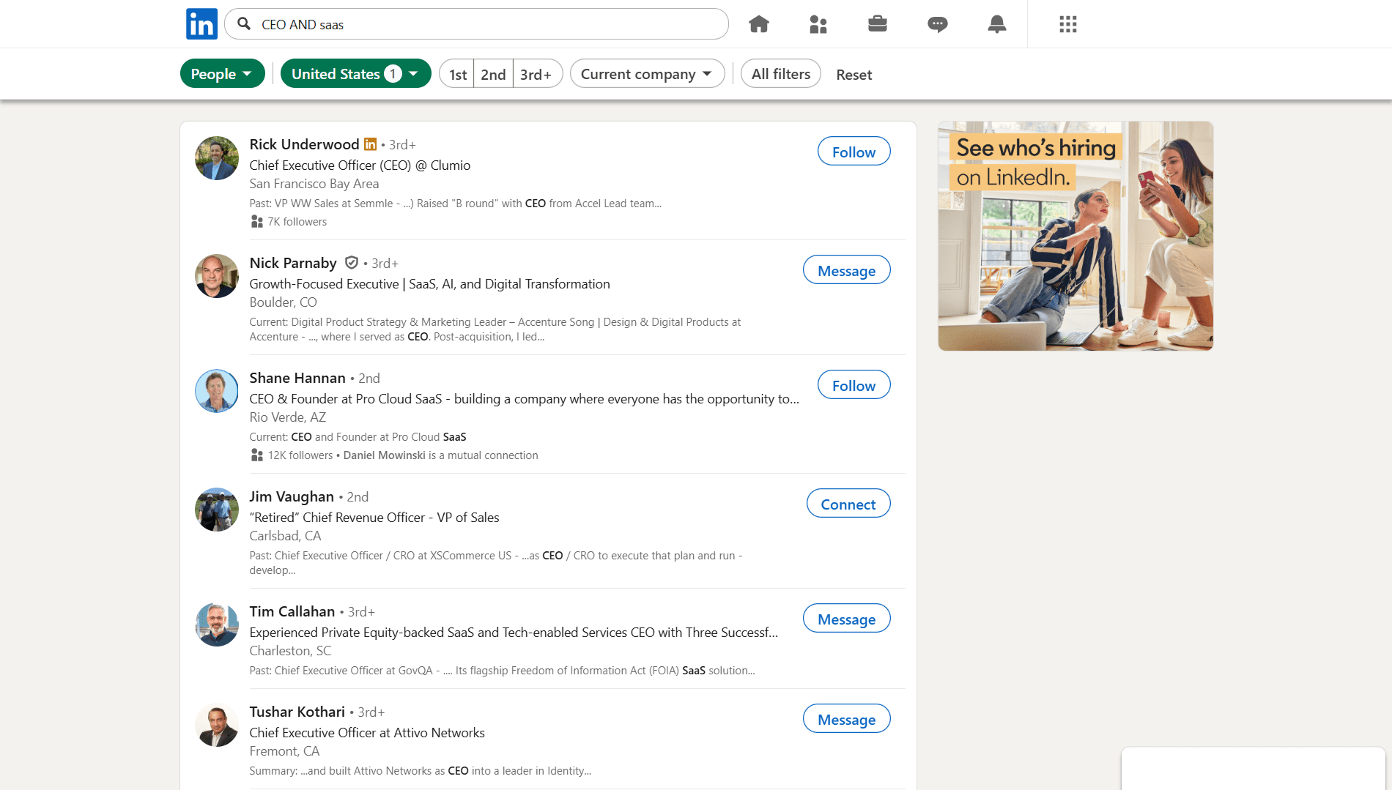Screen dimensions: 1392x790
Task: Click the search magnifier icon
Action: pos(243,24)
